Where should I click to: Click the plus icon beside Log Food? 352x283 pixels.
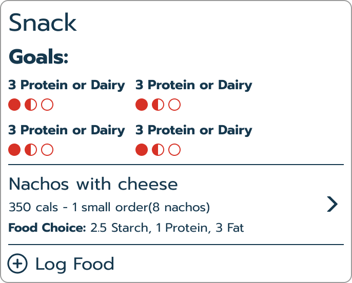click(x=17, y=264)
